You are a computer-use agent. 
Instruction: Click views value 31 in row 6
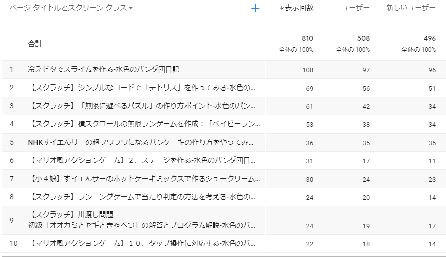click(310, 161)
